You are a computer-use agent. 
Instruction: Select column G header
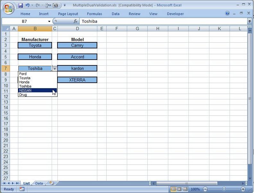(137, 29)
